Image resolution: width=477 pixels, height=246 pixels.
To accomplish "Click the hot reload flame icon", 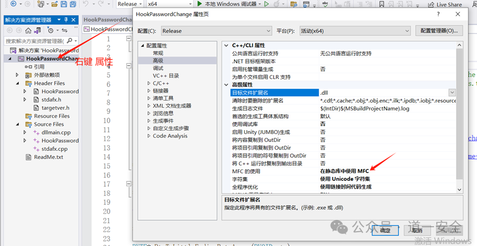I will (277, 4).
